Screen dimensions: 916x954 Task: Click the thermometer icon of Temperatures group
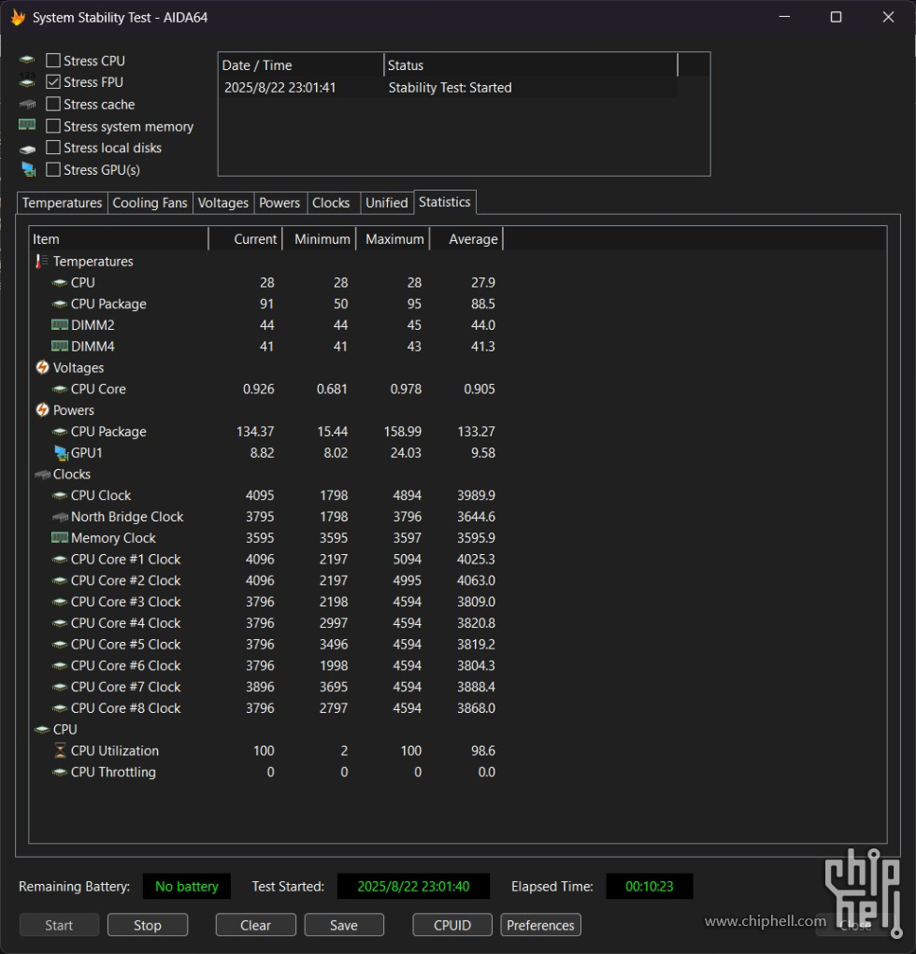[x=41, y=261]
